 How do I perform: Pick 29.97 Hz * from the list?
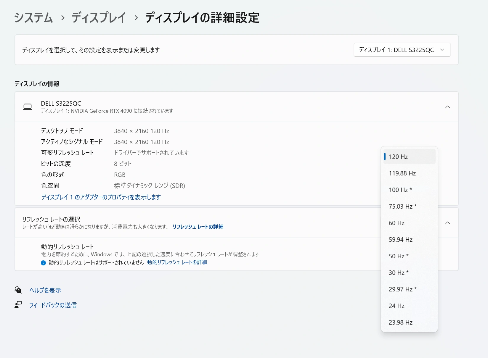pyautogui.click(x=402, y=289)
